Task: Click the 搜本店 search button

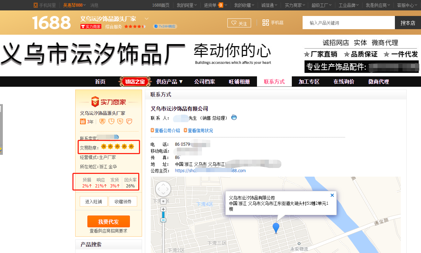Action: 408,23
